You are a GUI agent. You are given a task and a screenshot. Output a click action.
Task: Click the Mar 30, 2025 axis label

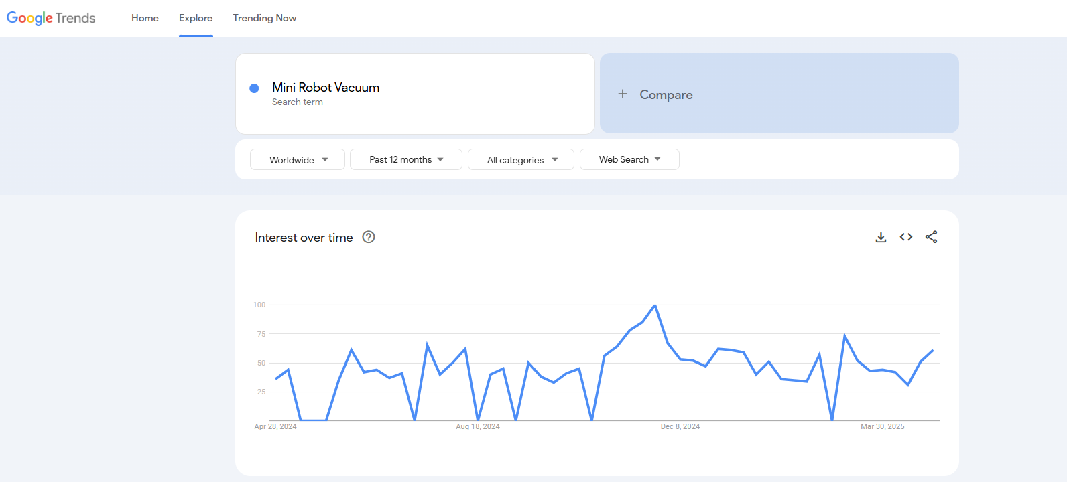[883, 426]
